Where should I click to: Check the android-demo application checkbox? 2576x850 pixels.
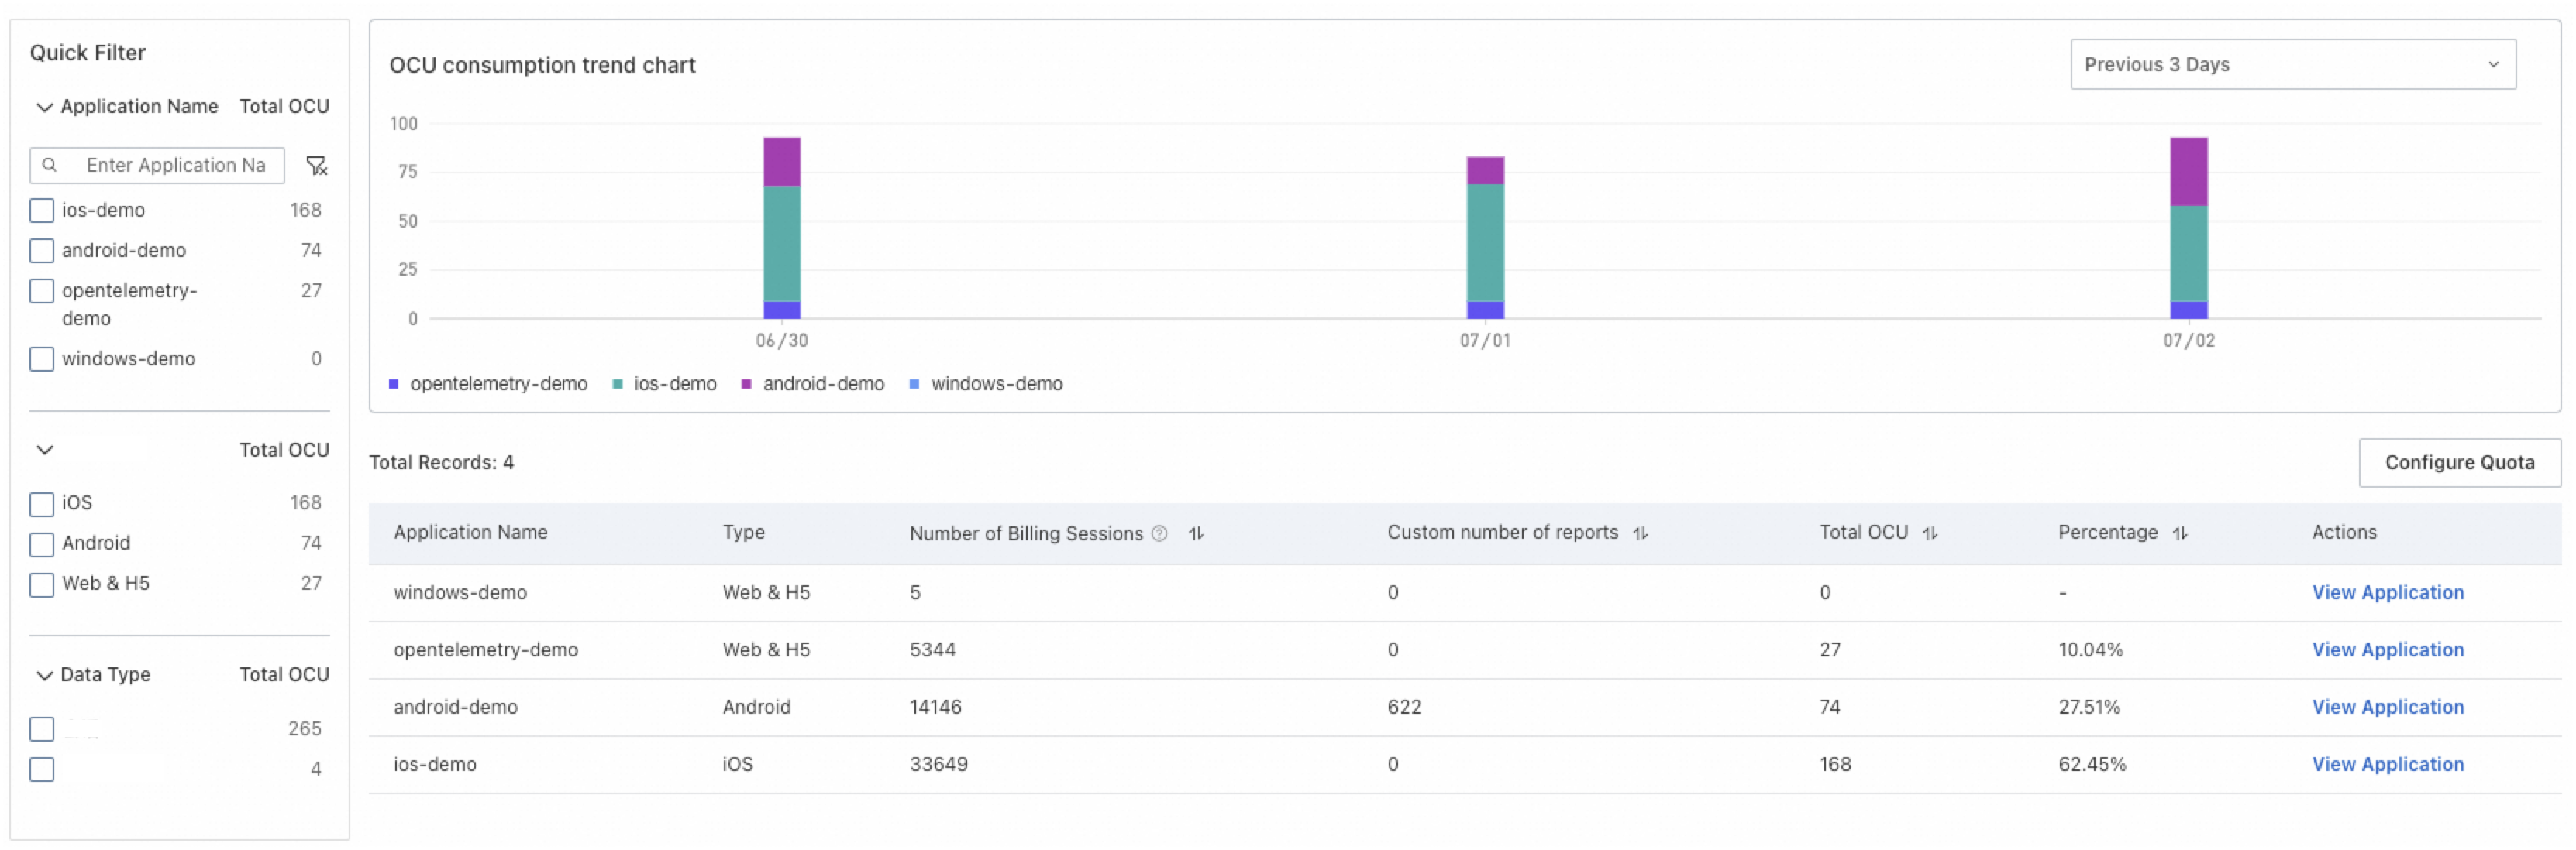[42, 251]
